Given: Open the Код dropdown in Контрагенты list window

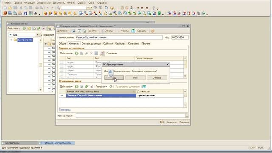Looking at the screenshot, I should point(37,35).
